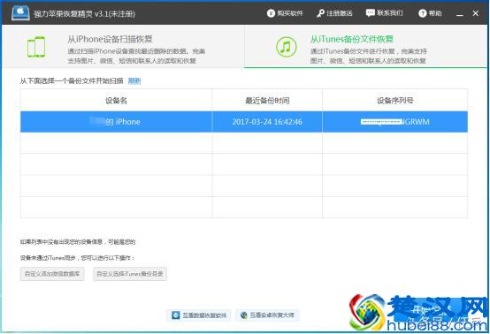Open 注册激活 registration option

click(334, 13)
